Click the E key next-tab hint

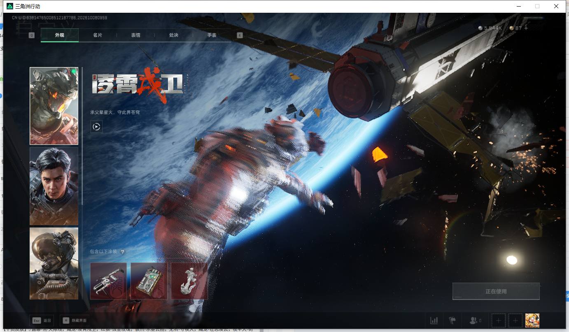coord(240,35)
